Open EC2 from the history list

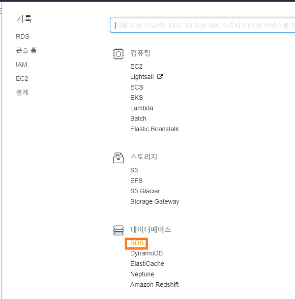[x=22, y=78]
